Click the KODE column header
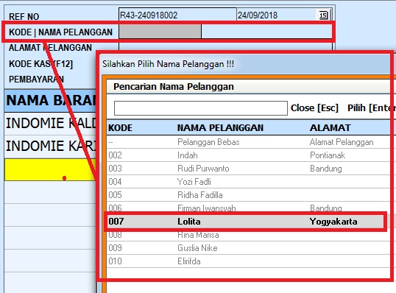 point(120,128)
